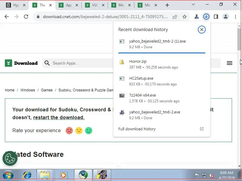Open the Action Center flag icon
The width and height of the screenshot is (242, 181).
click(x=197, y=175)
